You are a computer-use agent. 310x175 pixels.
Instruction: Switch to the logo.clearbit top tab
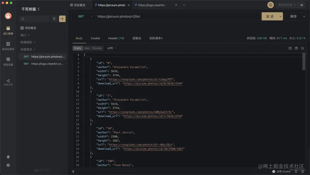click(150, 5)
